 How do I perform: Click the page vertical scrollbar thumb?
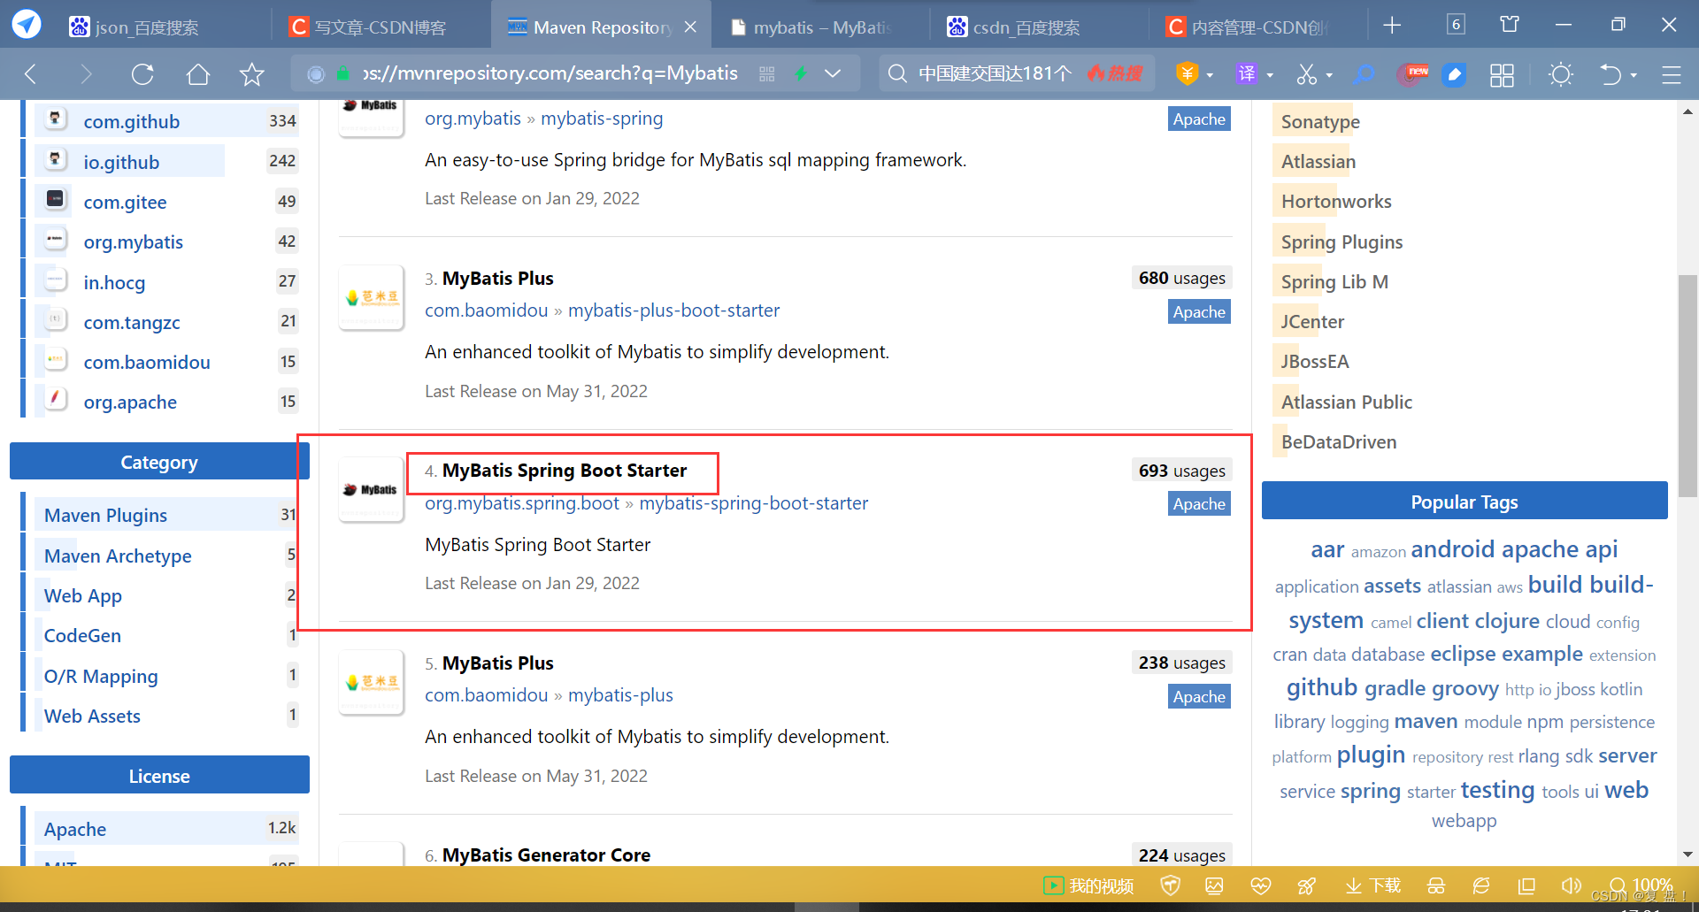1687,386
